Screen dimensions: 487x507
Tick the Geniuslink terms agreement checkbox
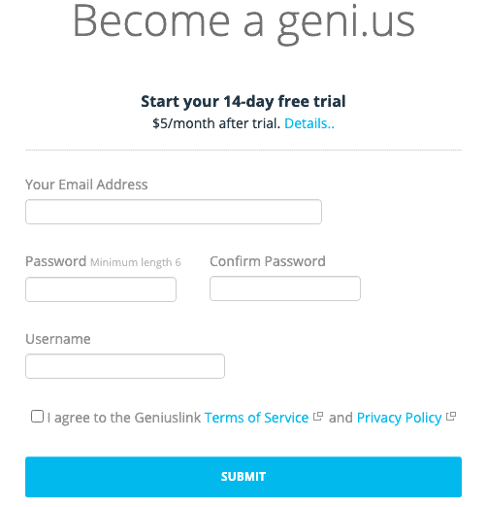coord(37,417)
